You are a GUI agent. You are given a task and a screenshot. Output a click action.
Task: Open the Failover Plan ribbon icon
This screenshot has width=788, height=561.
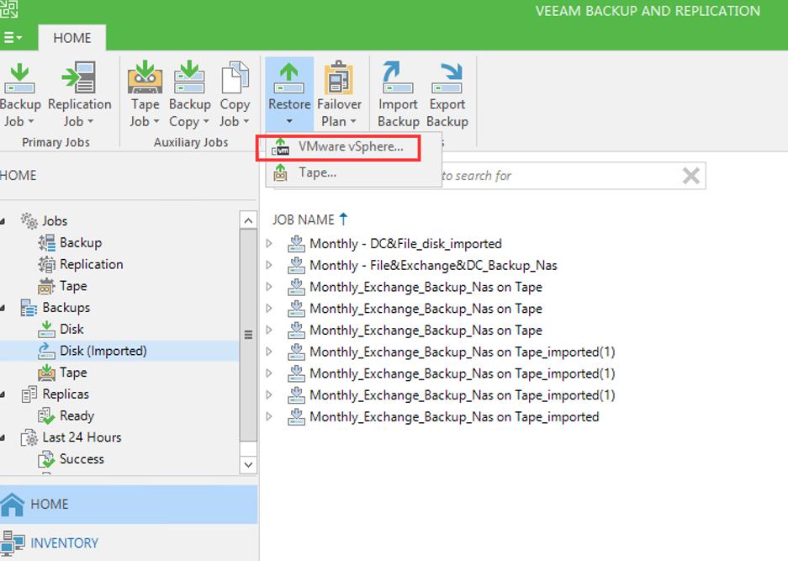coord(339,82)
